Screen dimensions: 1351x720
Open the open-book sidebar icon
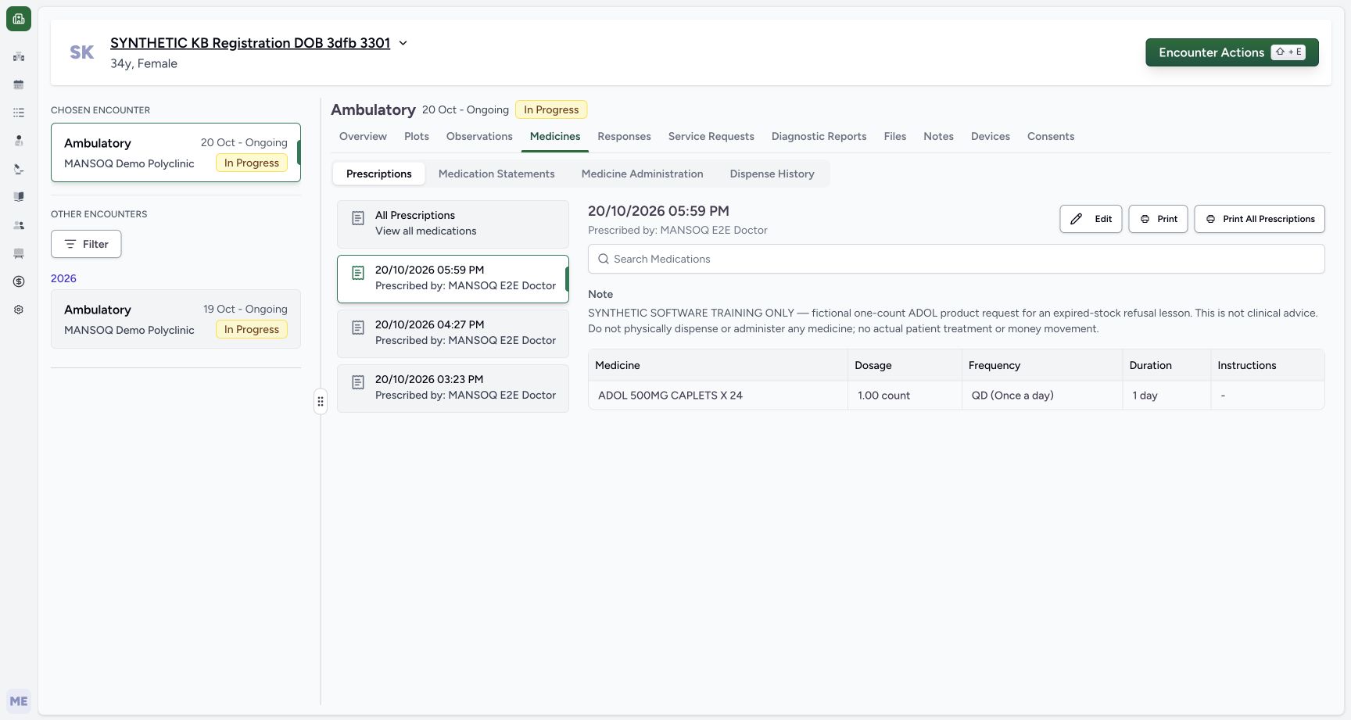[x=19, y=197]
